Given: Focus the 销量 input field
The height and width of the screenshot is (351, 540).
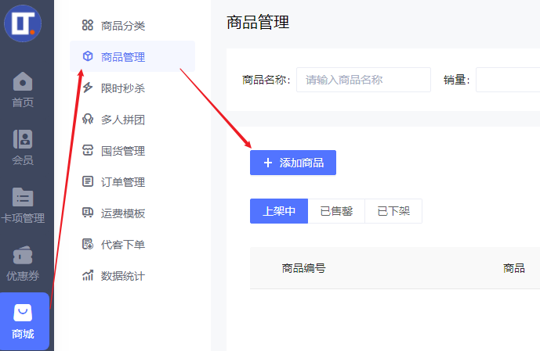Looking at the screenshot, I should pos(508,80).
